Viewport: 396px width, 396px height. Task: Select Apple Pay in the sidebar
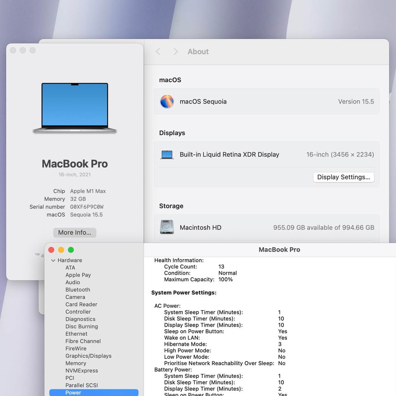coord(78,275)
